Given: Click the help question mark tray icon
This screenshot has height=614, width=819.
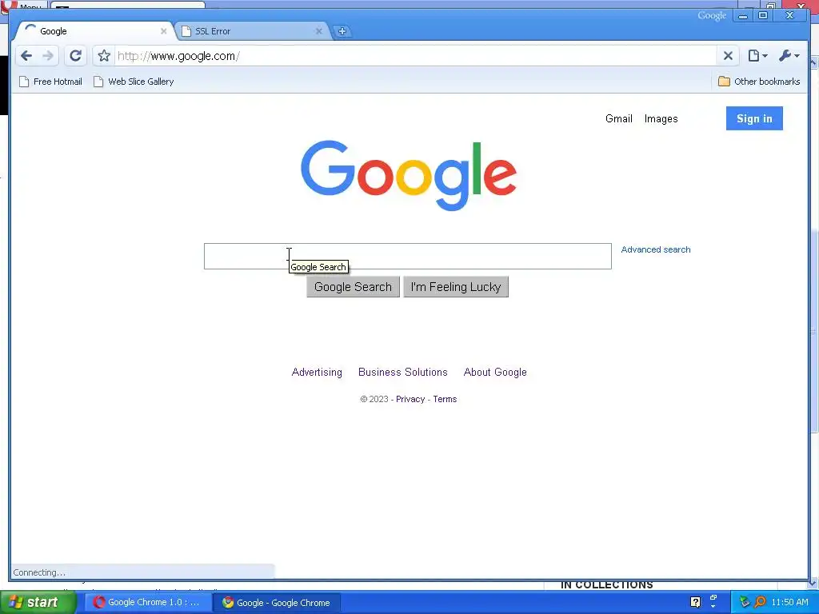Looking at the screenshot, I should [x=695, y=602].
